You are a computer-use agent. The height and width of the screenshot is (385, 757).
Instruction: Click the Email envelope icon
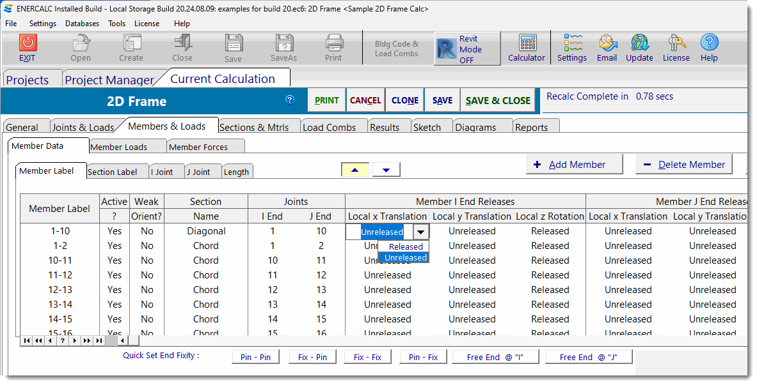click(x=607, y=43)
